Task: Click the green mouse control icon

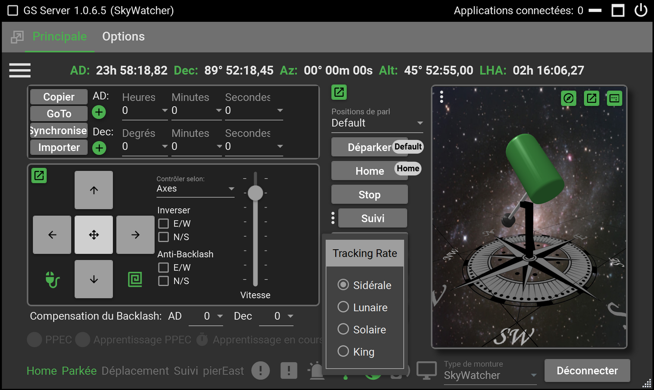Action: (52, 279)
